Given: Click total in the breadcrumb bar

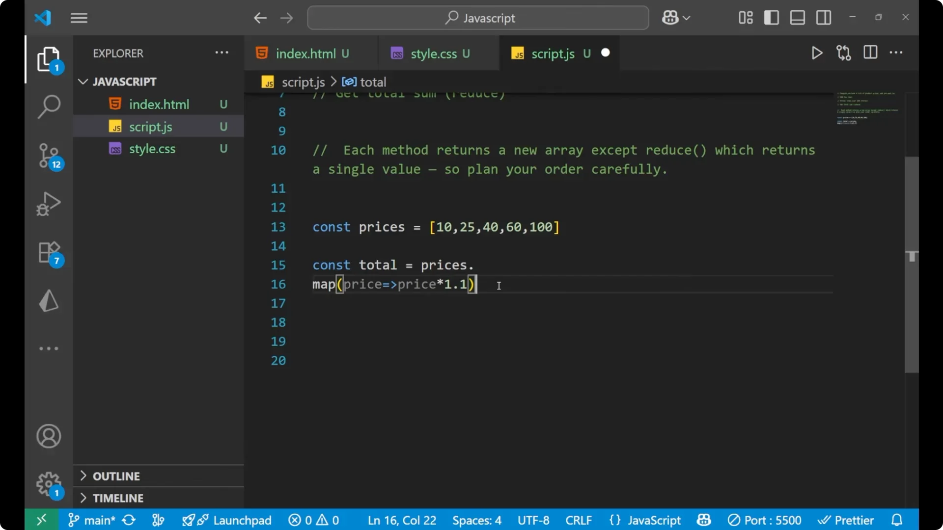Looking at the screenshot, I should click(373, 82).
